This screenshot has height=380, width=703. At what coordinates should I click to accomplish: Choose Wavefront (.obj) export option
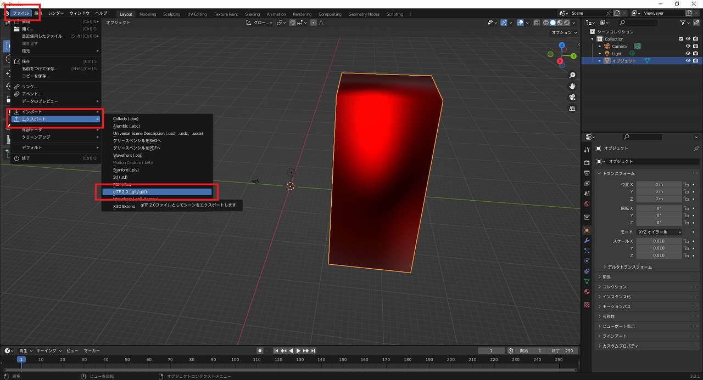click(x=127, y=155)
